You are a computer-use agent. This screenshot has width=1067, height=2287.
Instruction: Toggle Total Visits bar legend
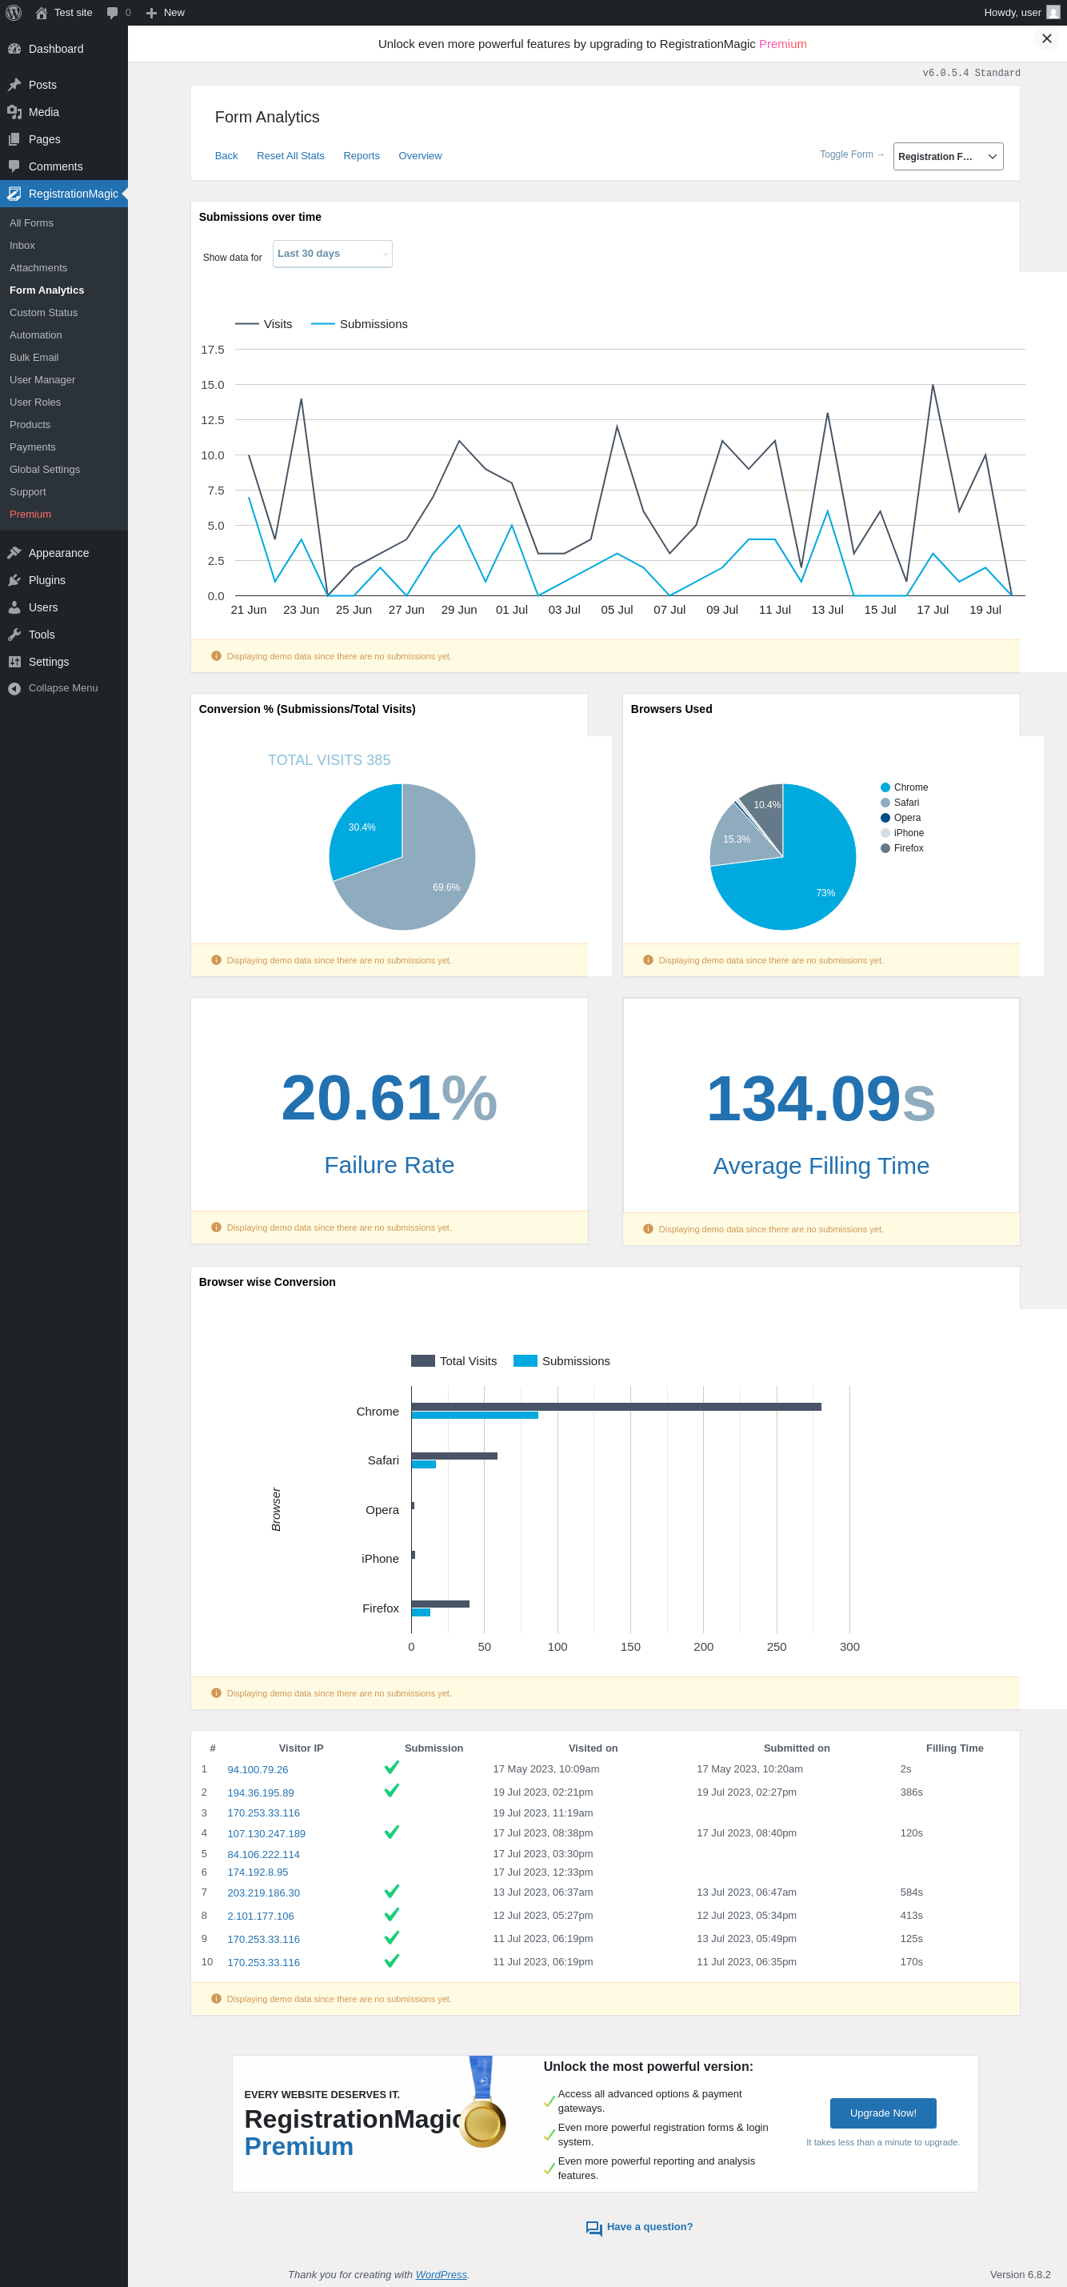pyautogui.click(x=454, y=1361)
